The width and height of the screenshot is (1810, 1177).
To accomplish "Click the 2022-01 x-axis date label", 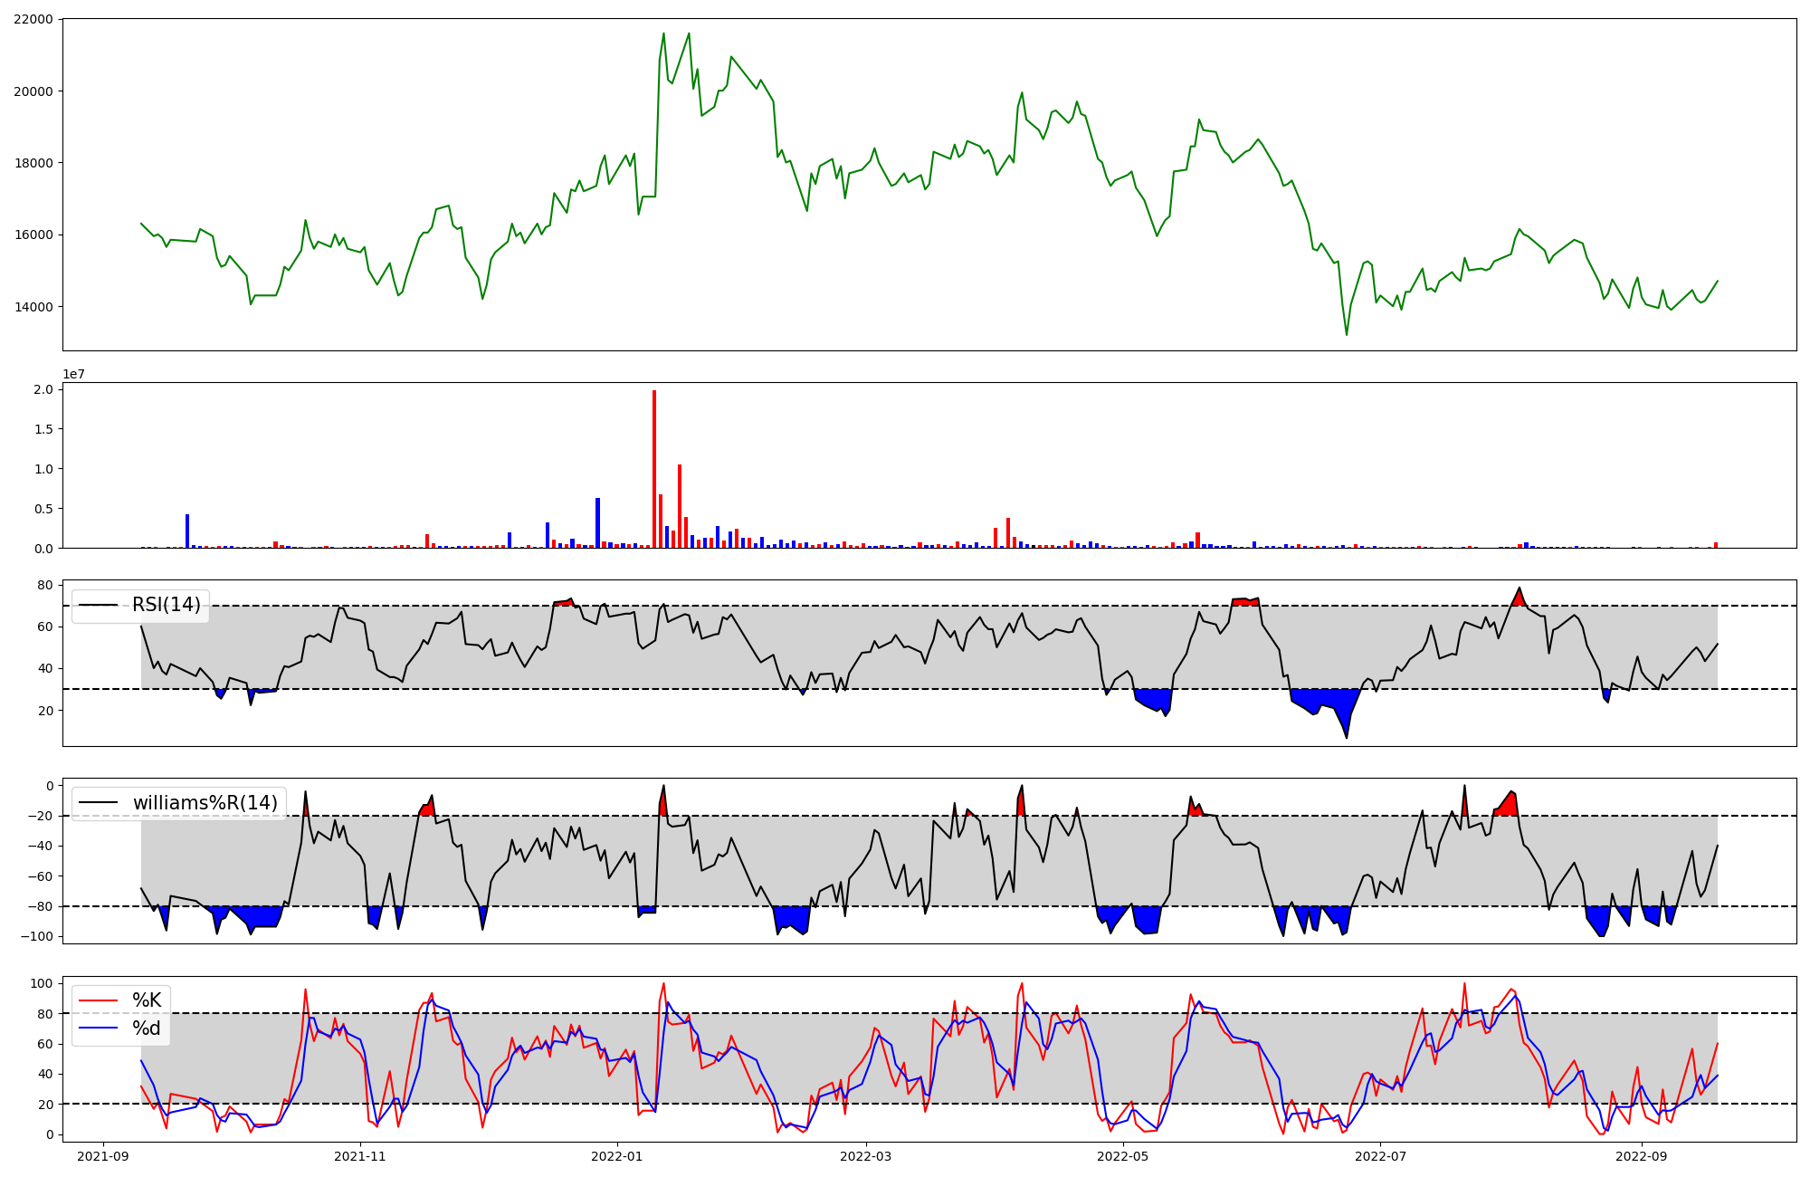I will click(x=617, y=1156).
